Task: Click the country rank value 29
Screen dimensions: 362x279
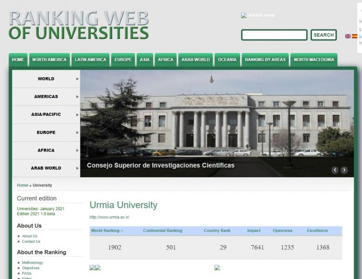Action: click(223, 247)
